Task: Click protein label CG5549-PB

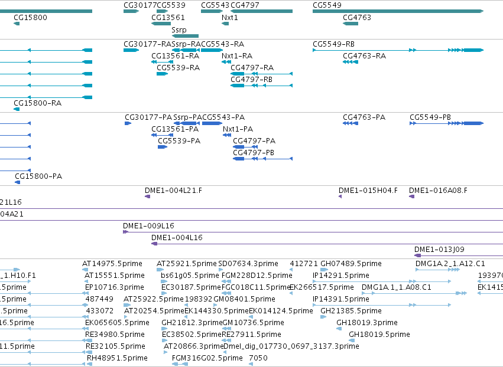Action: pos(430,117)
